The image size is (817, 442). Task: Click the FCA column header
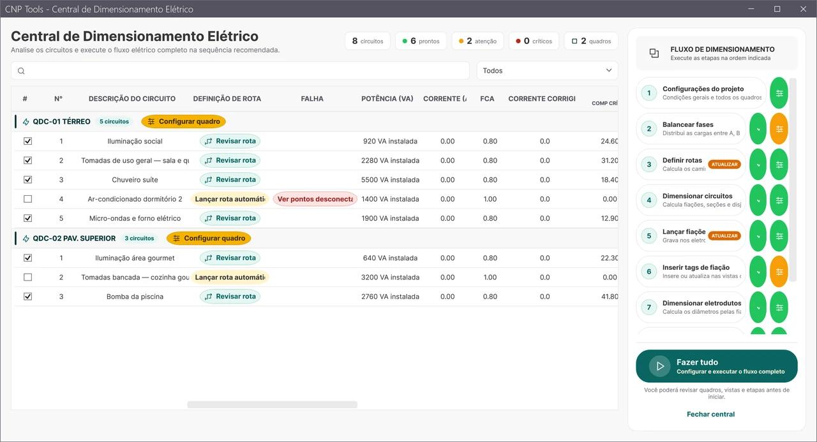tap(487, 99)
